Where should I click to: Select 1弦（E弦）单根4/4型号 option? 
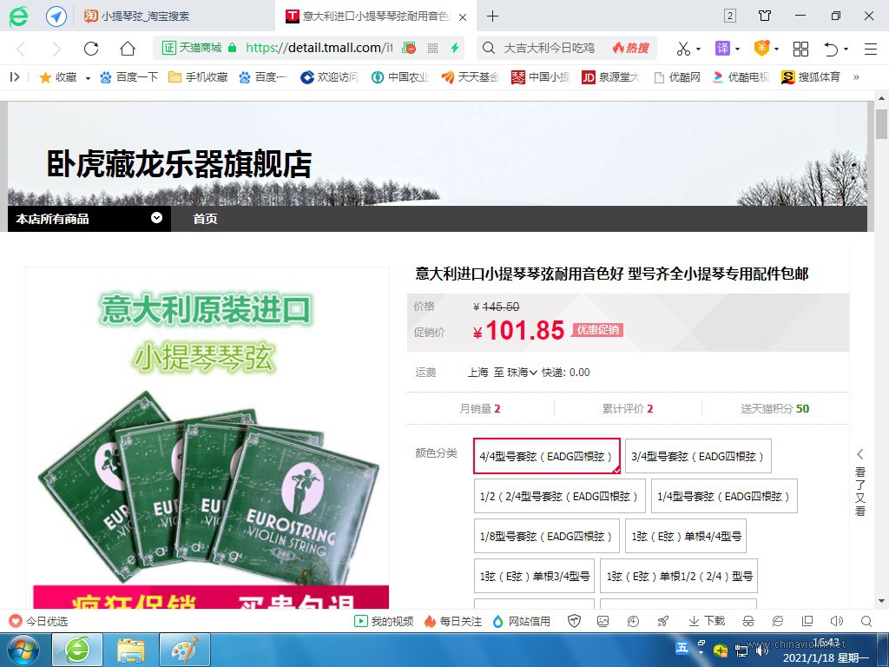(x=686, y=536)
